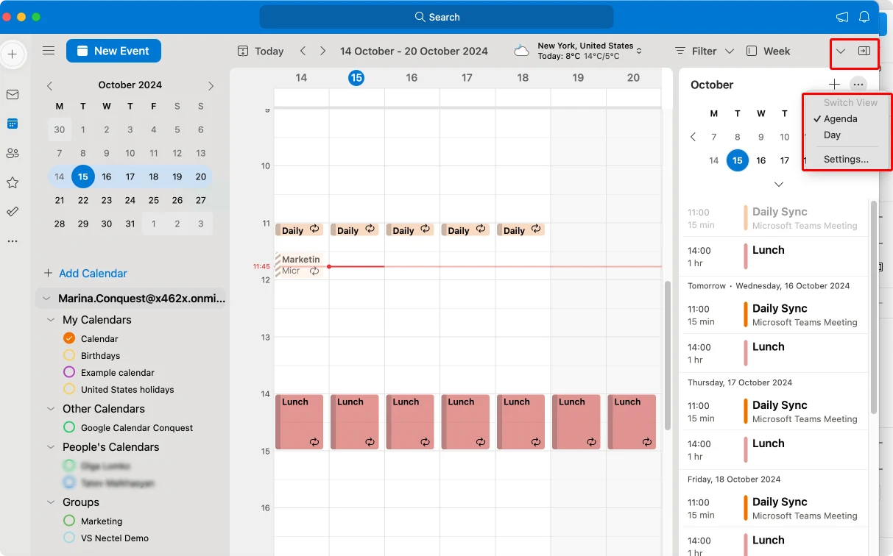Screen dimensions: 893x556
Task: Collapse My Calendars section
Action: coord(51,320)
